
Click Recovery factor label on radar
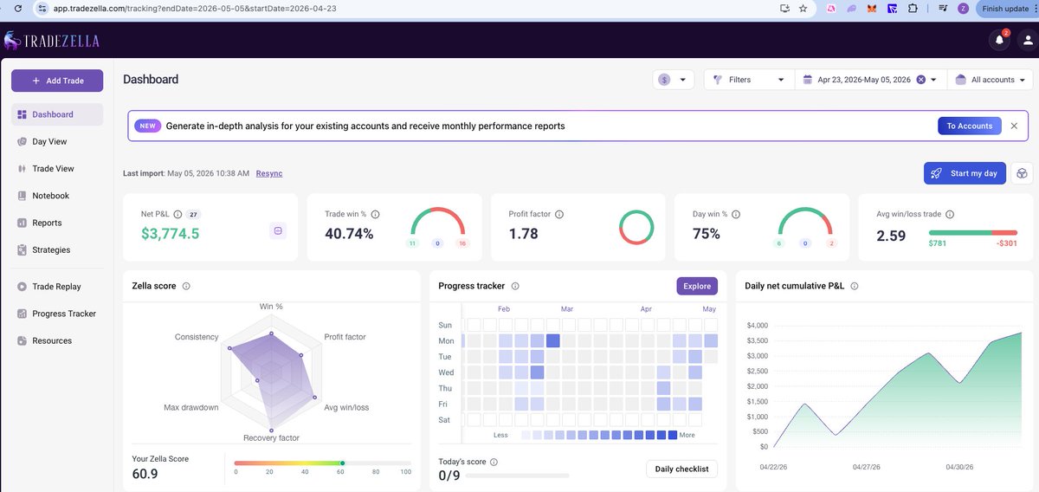pos(271,438)
